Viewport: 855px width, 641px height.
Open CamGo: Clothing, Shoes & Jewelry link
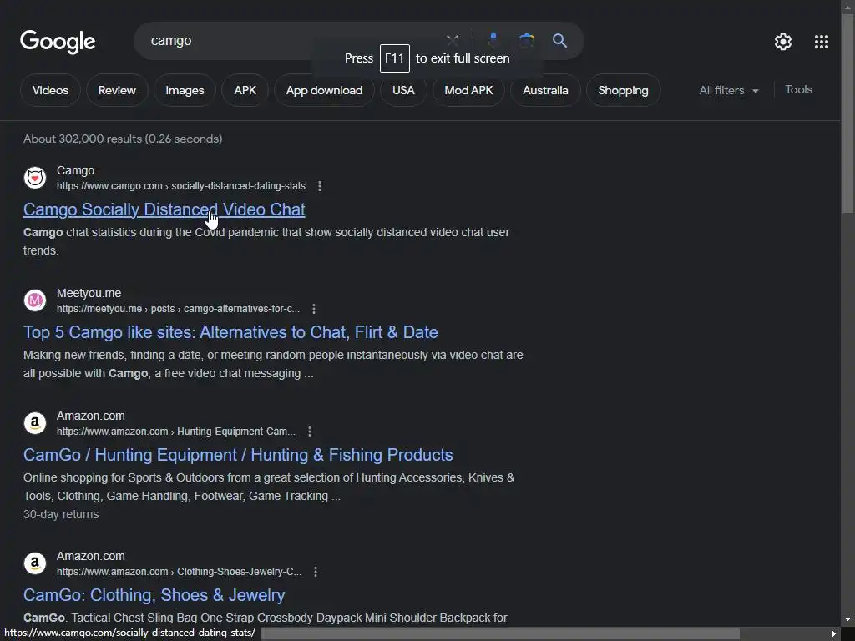click(154, 594)
